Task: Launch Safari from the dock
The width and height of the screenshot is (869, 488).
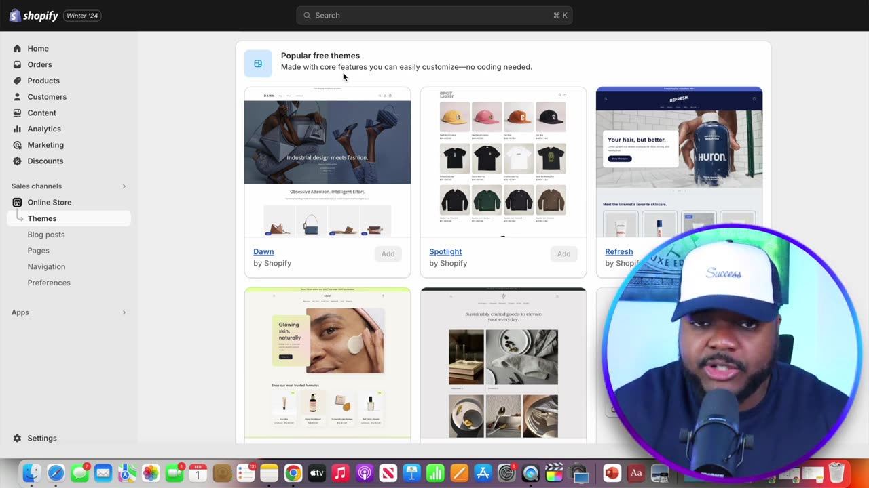Action: (x=56, y=472)
